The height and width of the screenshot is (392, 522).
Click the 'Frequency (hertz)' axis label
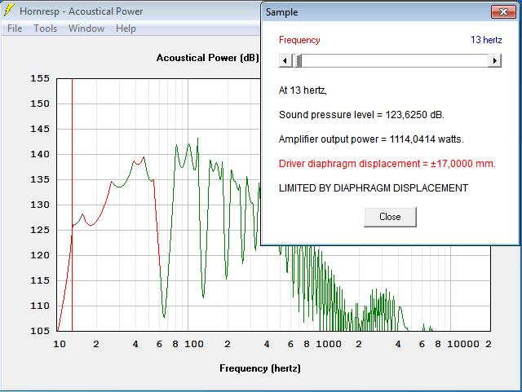260,368
